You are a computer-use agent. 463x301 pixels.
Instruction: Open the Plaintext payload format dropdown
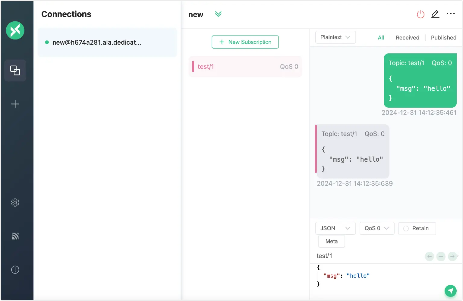335,37
